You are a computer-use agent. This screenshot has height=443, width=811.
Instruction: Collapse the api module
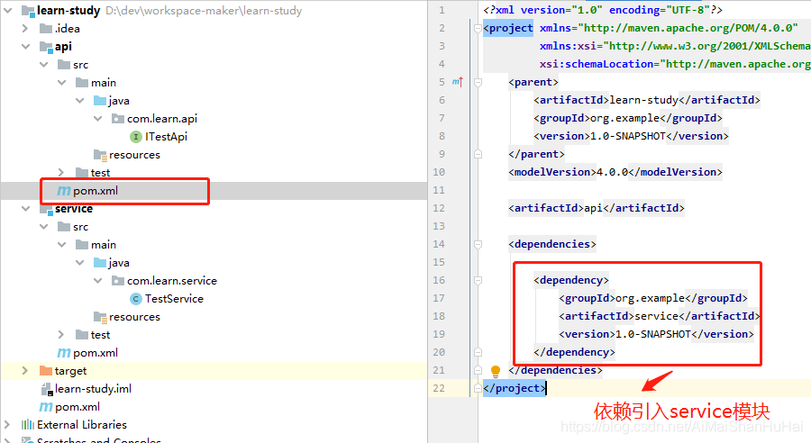(26, 47)
